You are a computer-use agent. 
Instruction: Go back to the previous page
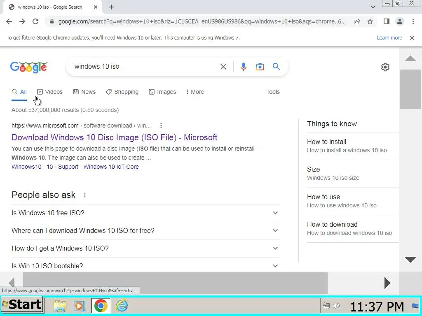pos(9,21)
